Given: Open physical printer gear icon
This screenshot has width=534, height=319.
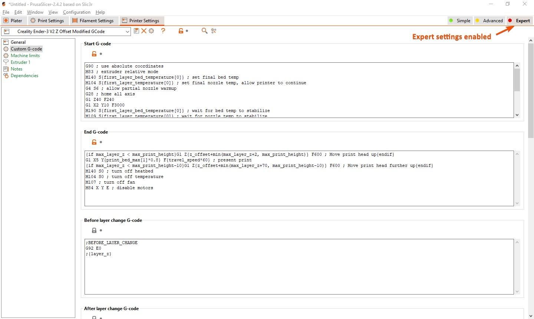Looking at the screenshot, I should click(x=151, y=31).
